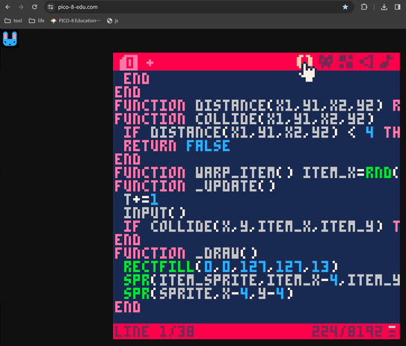Click the menu icon beside token counter

[392, 331]
